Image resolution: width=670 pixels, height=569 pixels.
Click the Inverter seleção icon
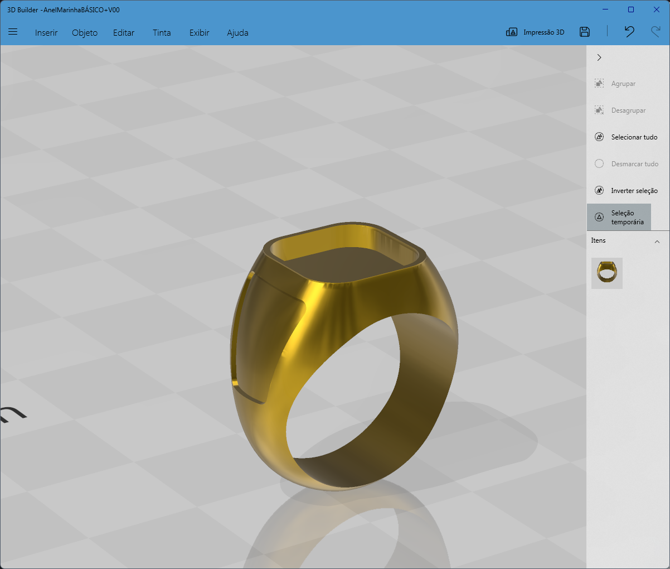(599, 191)
